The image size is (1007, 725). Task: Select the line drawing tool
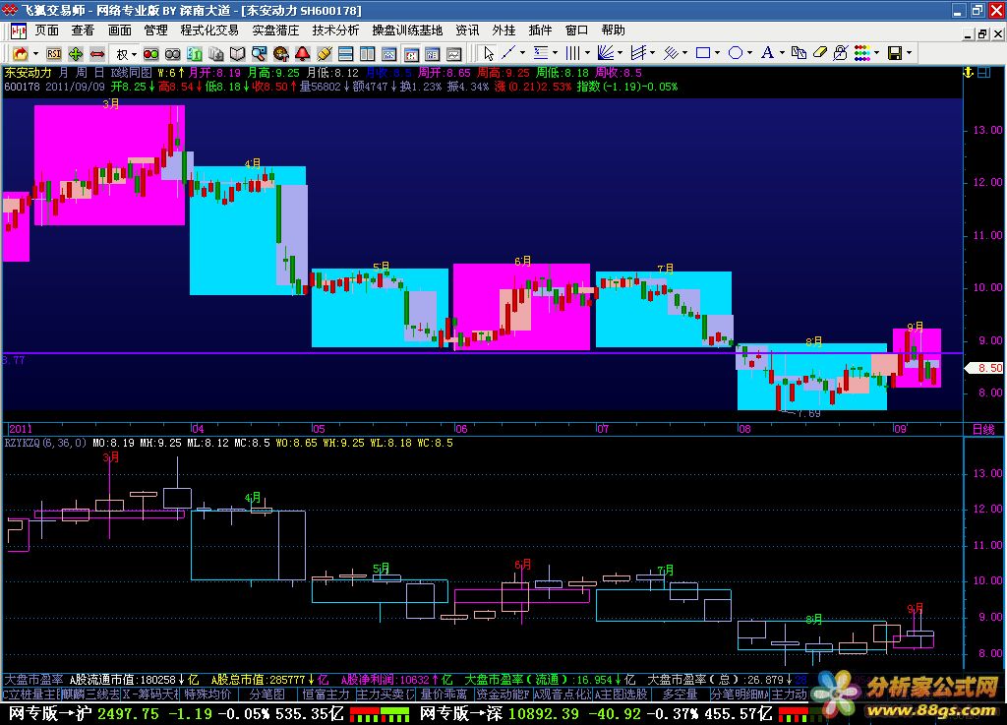(x=508, y=53)
